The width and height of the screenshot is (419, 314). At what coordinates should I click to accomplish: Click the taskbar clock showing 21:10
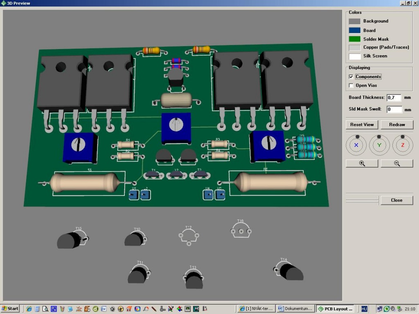coord(410,309)
